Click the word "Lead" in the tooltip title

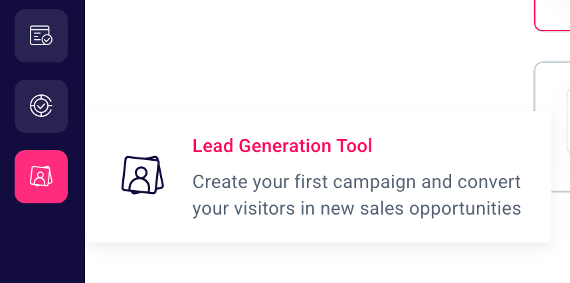click(x=214, y=145)
